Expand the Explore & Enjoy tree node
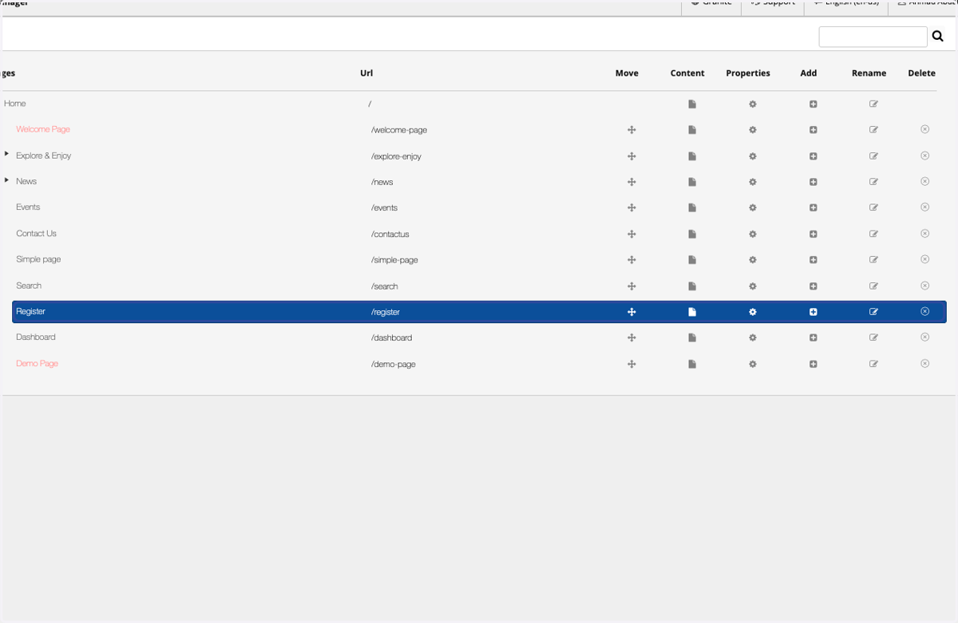 (x=6, y=154)
